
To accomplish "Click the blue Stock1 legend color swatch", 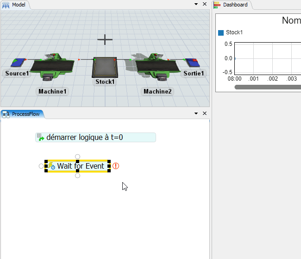I will click(x=221, y=32).
